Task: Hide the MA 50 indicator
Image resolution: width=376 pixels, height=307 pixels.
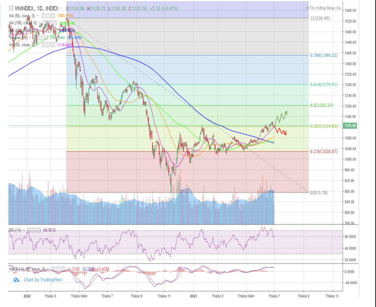Action: 44,16
